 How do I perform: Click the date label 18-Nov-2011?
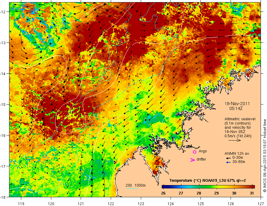click(237, 104)
